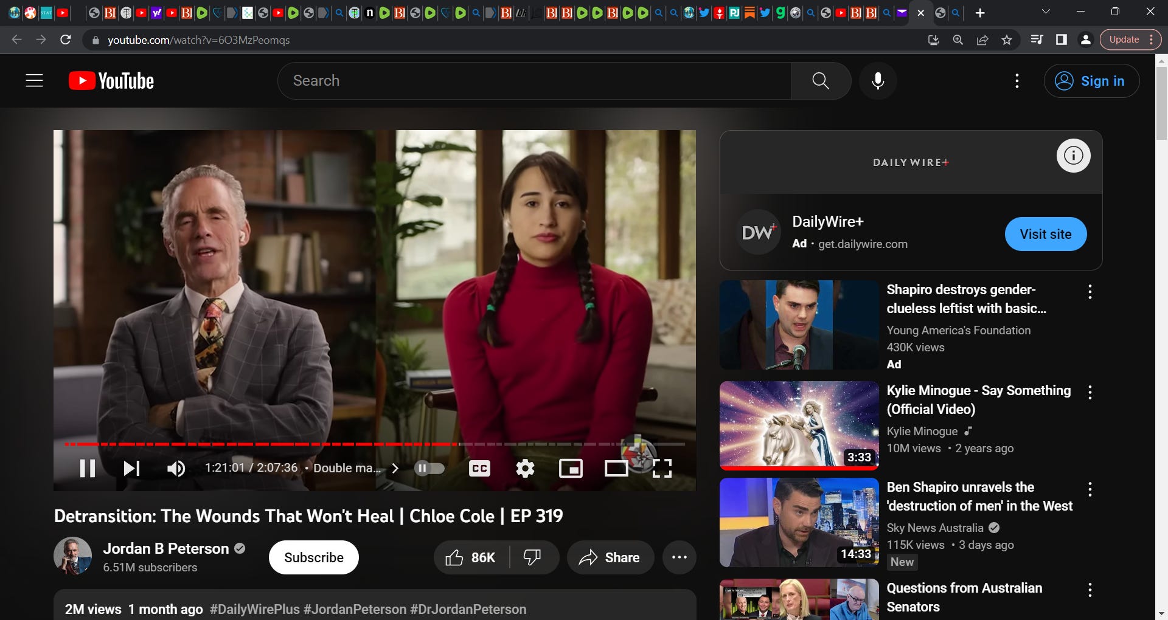1168x620 pixels.
Task: Go back in browser history
Action: (x=16, y=40)
